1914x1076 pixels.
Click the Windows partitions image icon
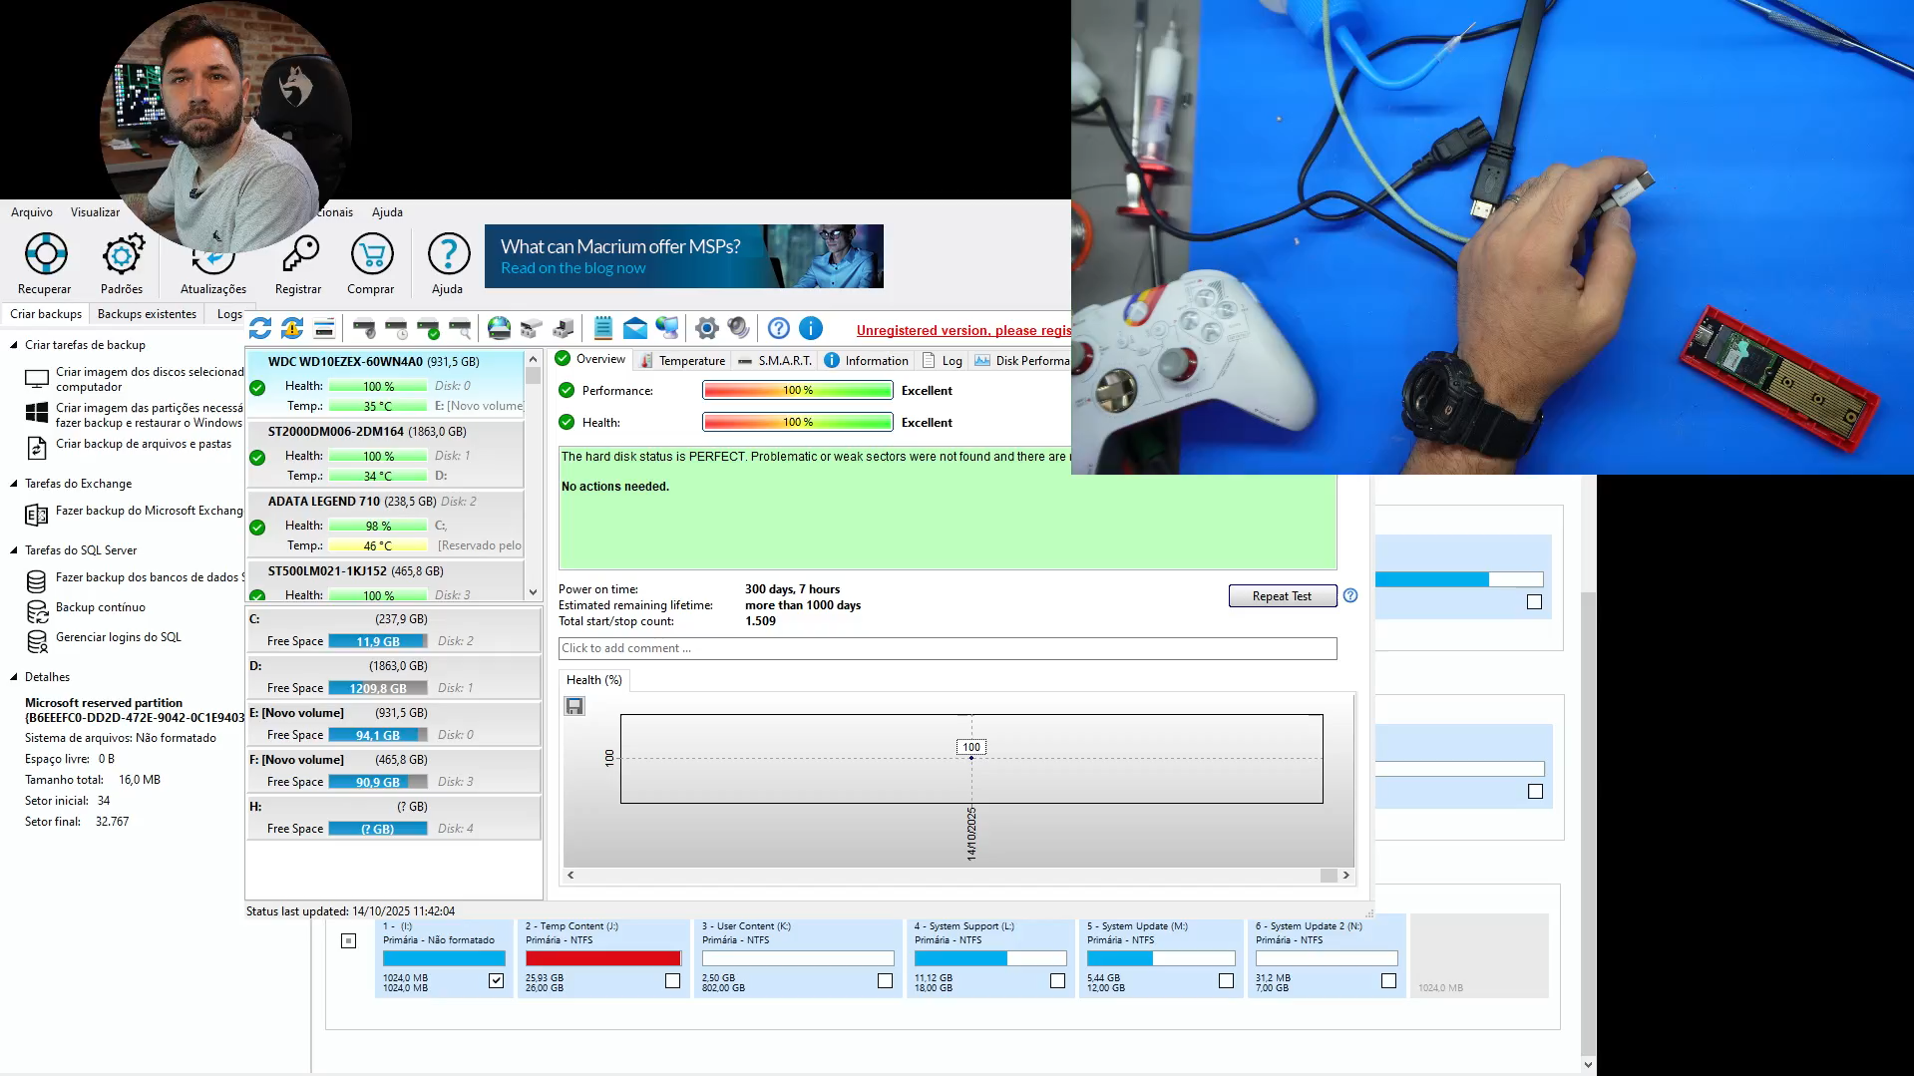(x=37, y=414)
